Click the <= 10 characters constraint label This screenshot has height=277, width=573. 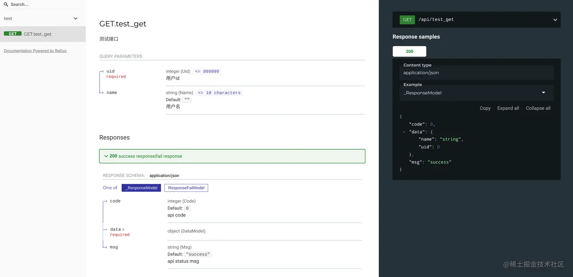(x=219, y=93)
